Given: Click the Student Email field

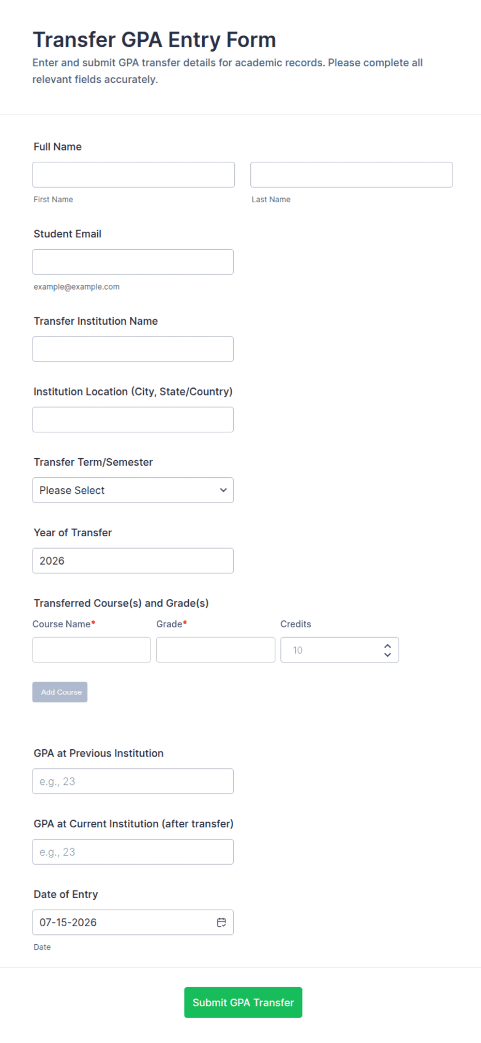Looking at the screenshot, I should 133,262.
